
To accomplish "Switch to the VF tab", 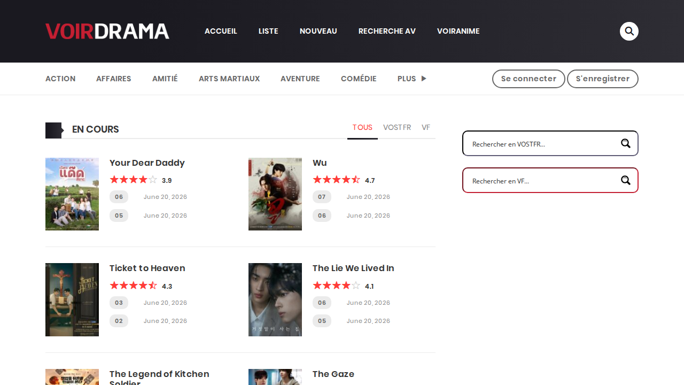I will [x=426, y=127].
